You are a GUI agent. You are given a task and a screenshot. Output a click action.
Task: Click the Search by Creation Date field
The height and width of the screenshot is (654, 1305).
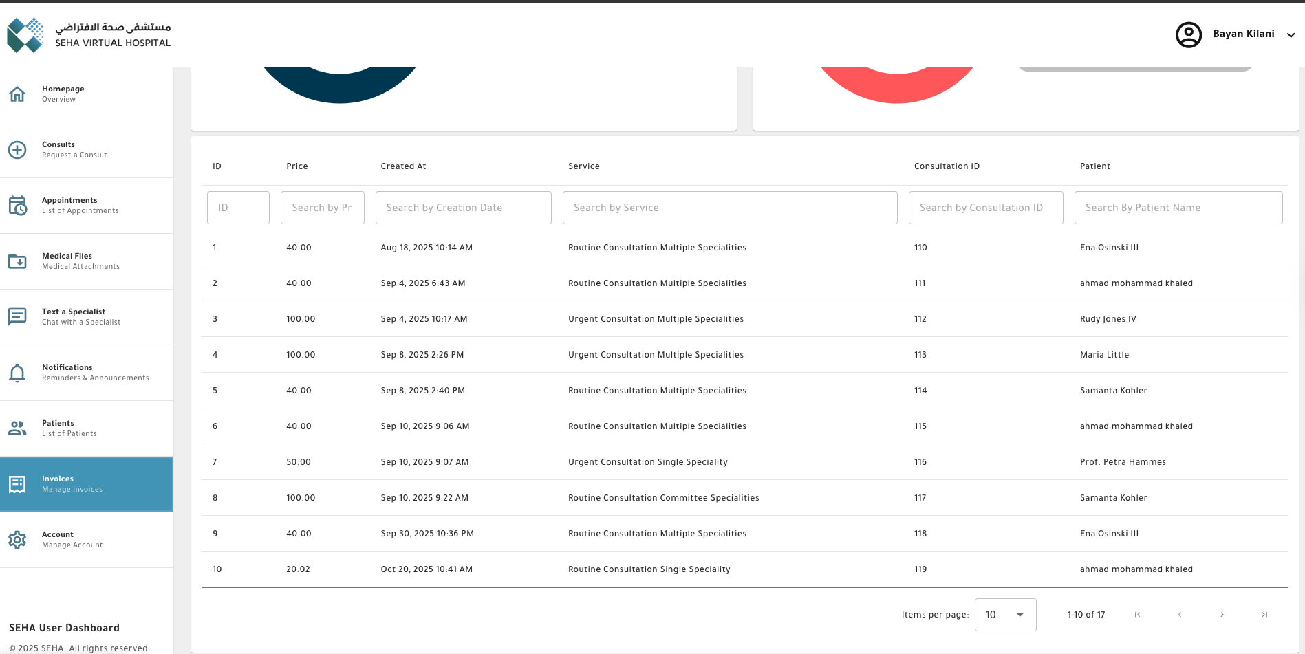coord(463,208)
